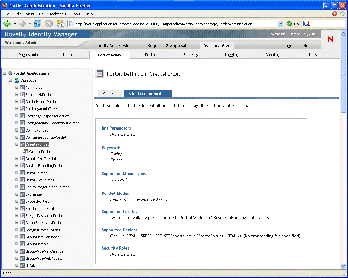348x278 pixels.
Task: Click the Stop loading icon
Action: (x=49, y=23)
